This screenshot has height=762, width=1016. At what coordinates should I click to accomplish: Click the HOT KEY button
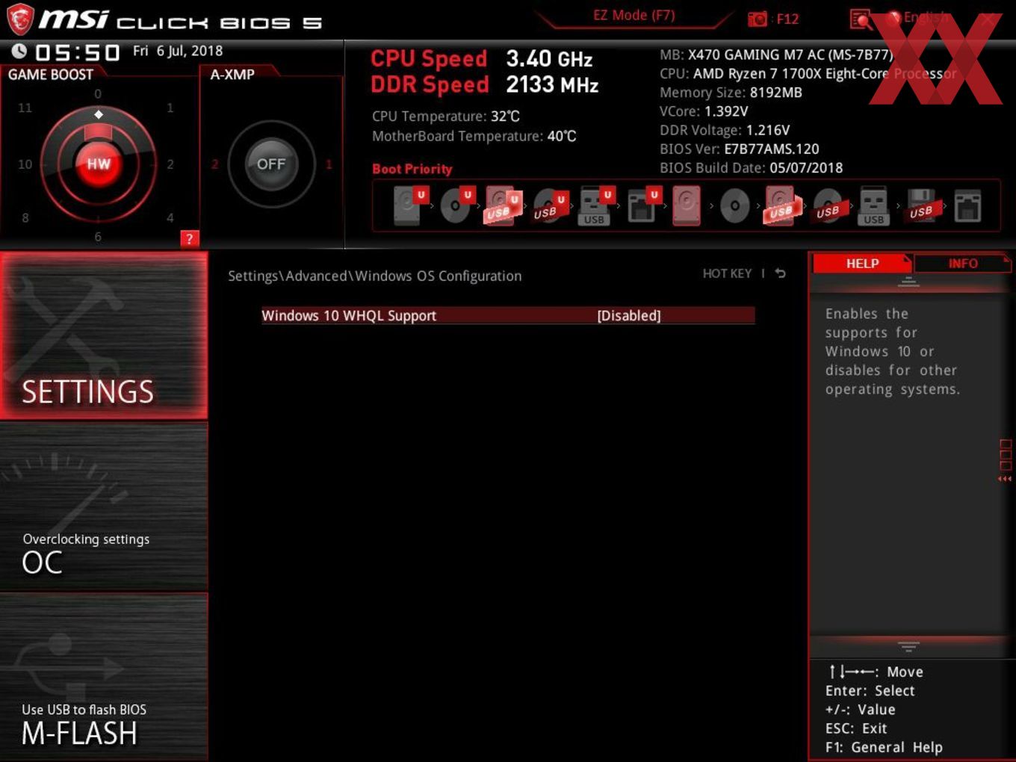pyautogui.click(x=727, y=273)
